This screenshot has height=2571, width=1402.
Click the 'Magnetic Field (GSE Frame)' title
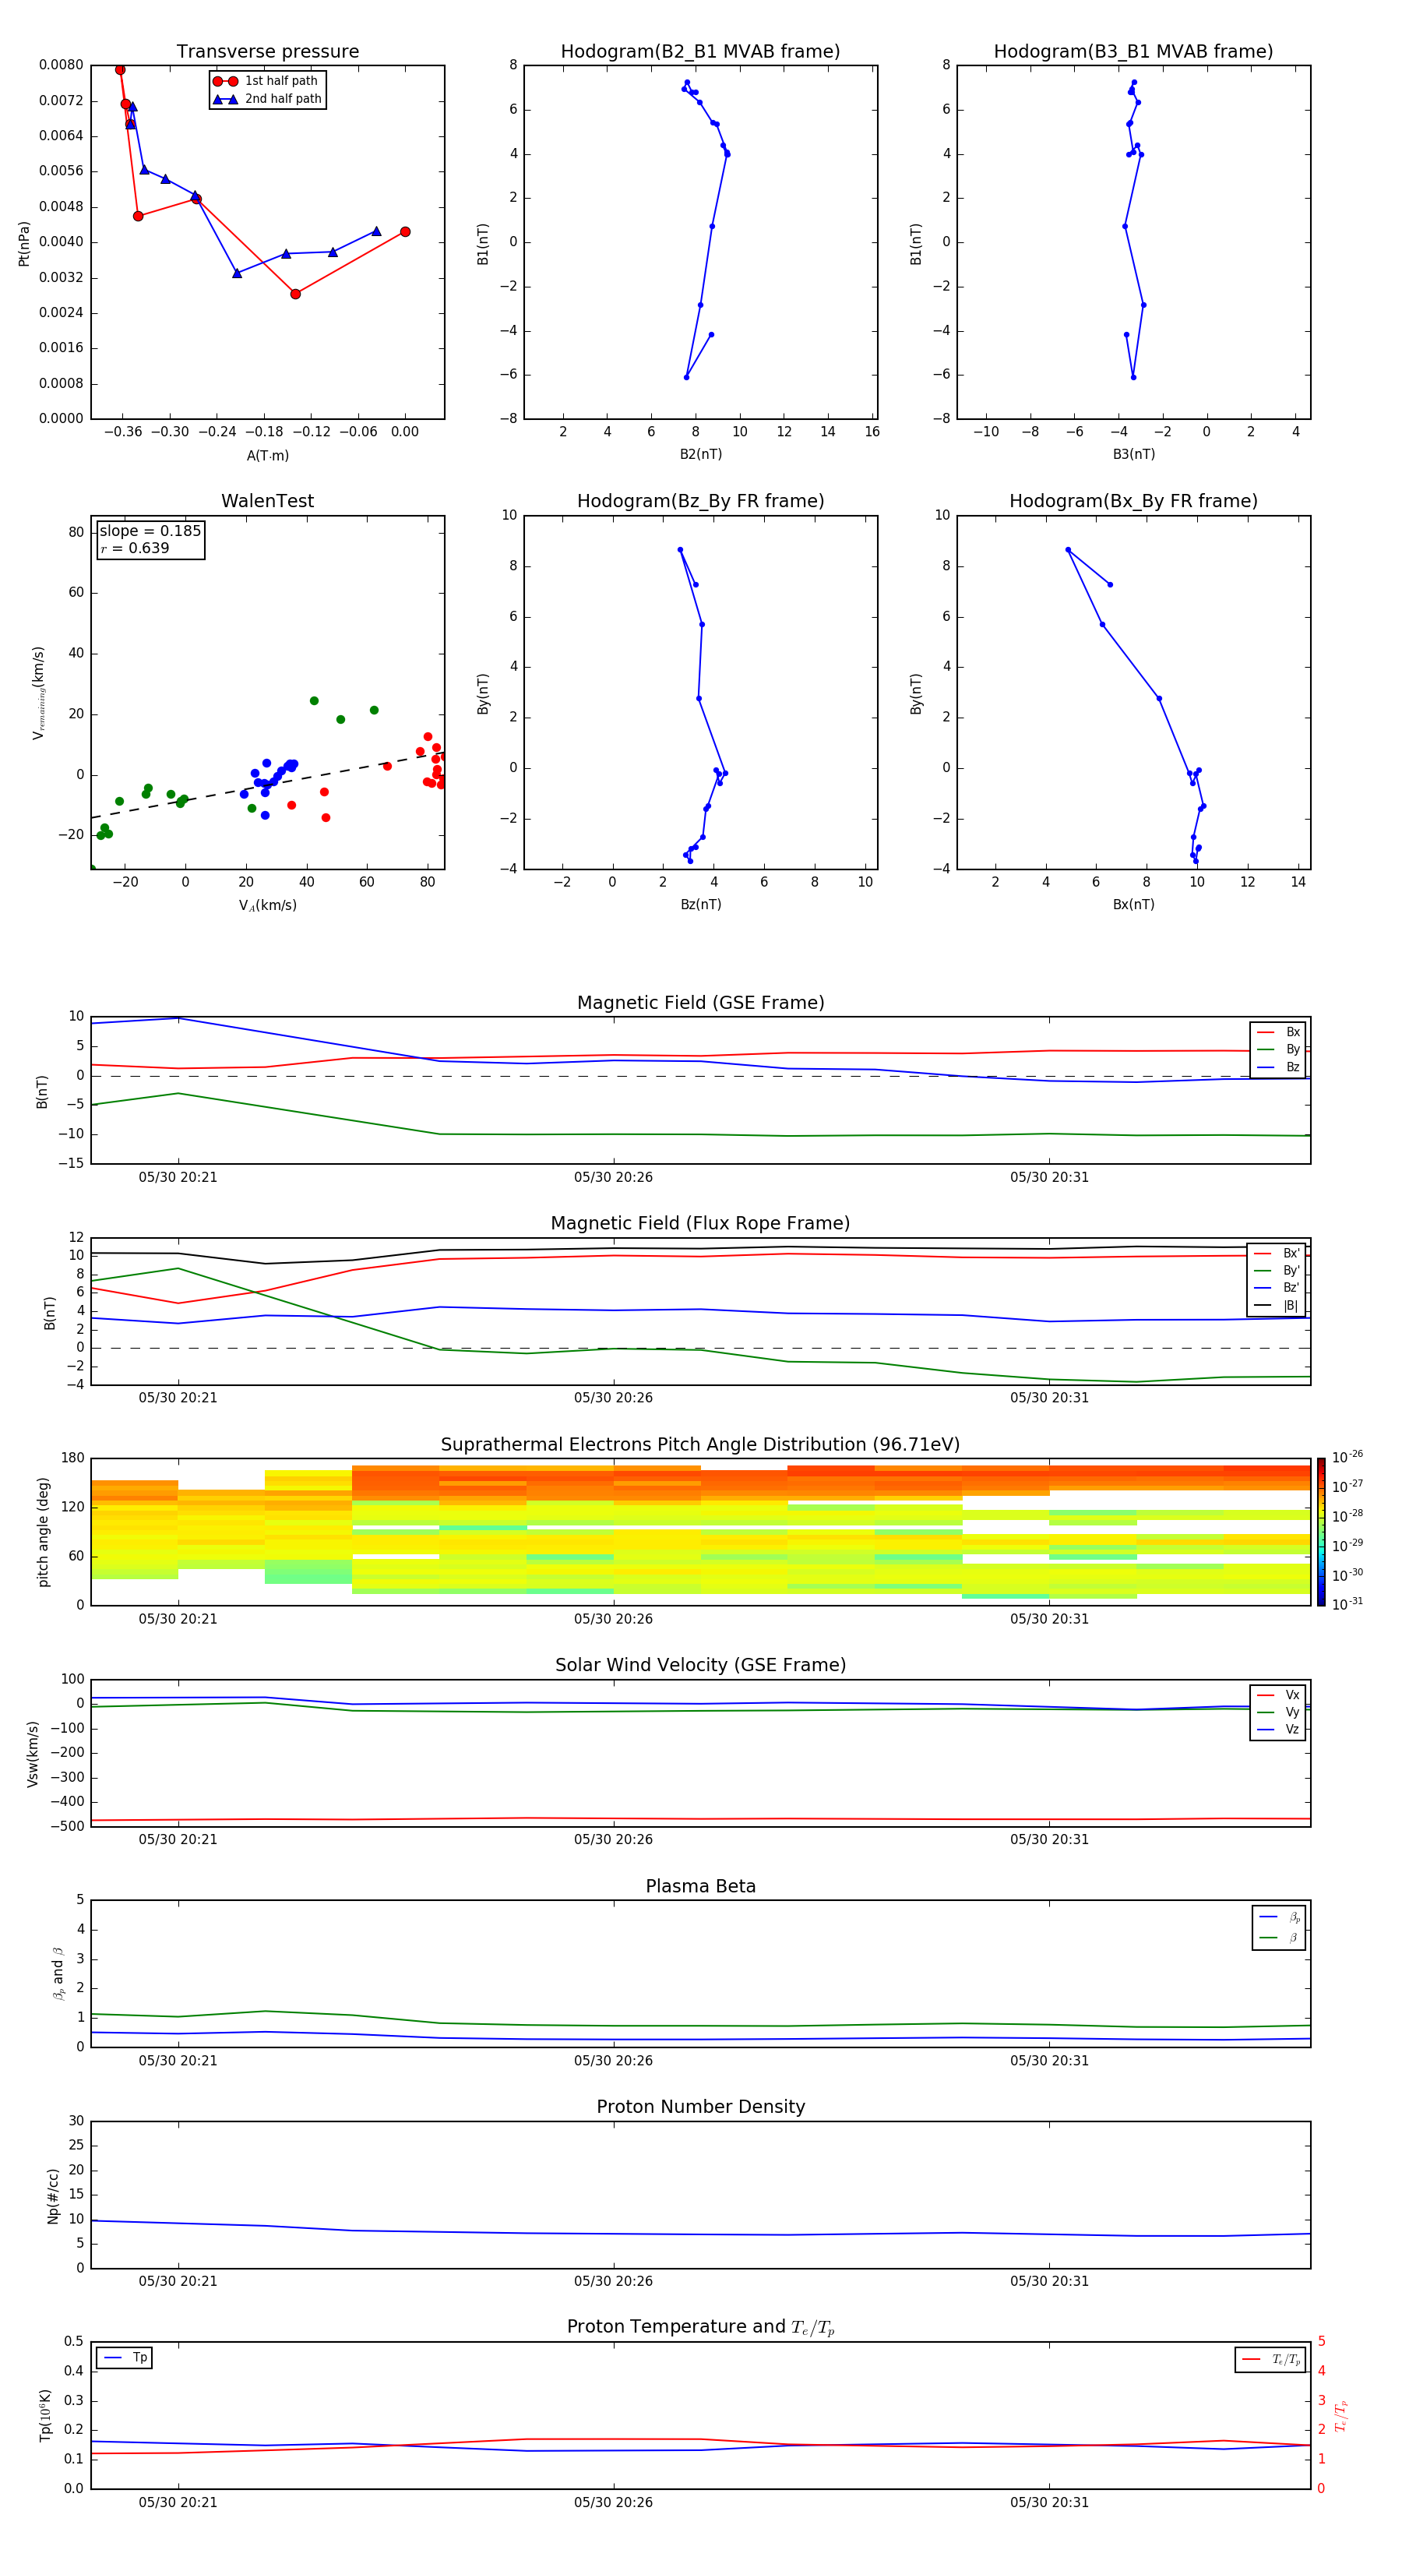click(x=700, y=1003)
